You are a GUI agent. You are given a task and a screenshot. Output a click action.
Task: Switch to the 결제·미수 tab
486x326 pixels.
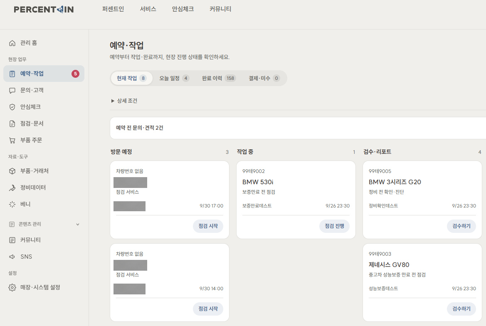tap(264, 78)
